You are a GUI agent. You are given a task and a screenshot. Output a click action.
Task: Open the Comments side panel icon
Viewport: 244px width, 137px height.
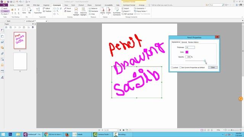click(x=2, y=48)
